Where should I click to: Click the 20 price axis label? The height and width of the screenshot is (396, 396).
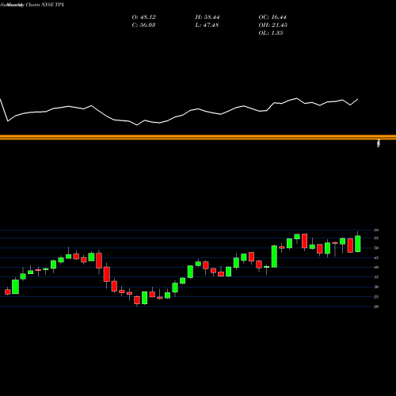(376, 307)
